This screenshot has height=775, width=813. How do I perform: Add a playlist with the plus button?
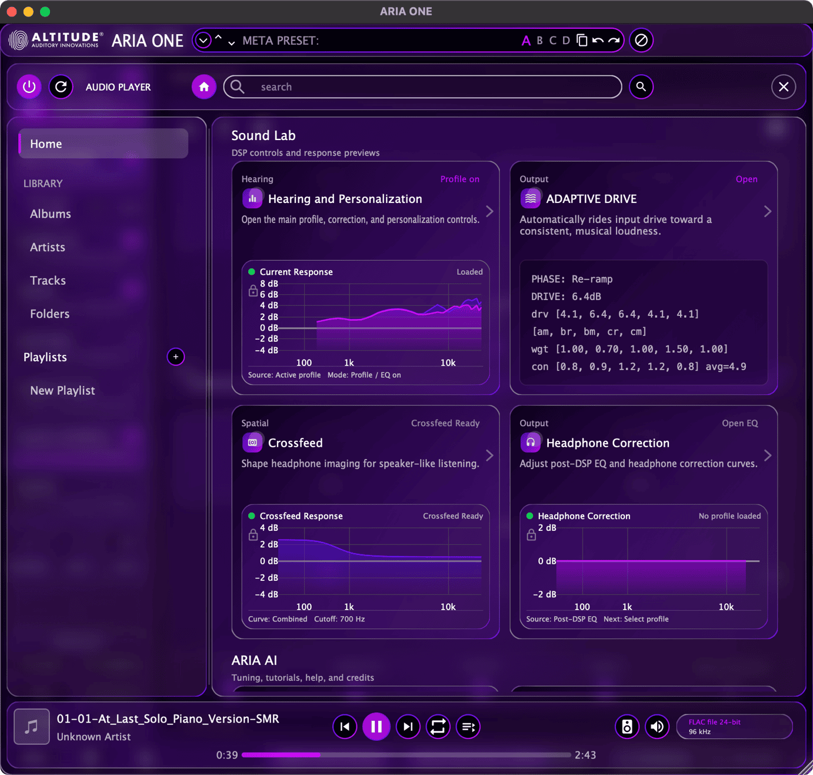pyautogui.click(x=175, y=357)
